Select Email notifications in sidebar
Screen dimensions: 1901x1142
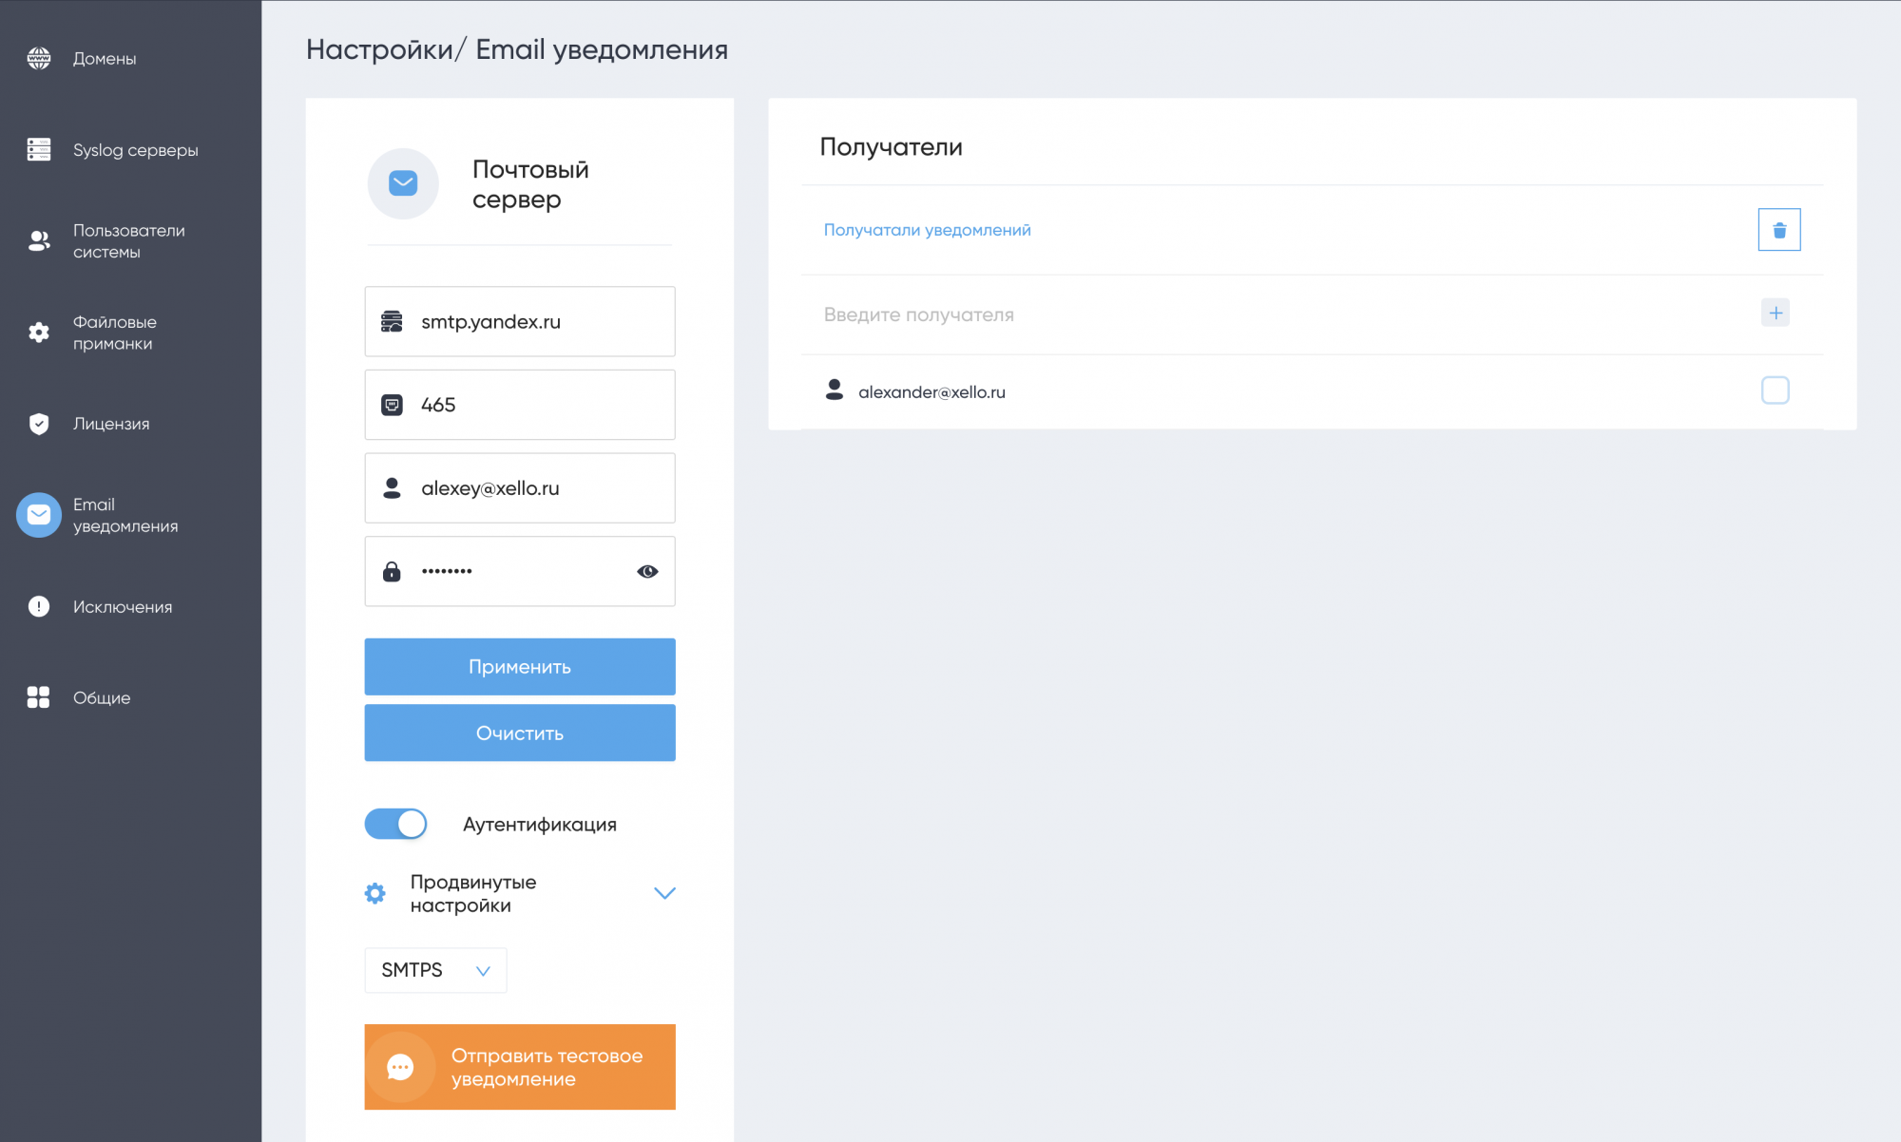(x=124, y=515)
